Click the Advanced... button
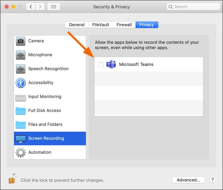 coord(188,180)
